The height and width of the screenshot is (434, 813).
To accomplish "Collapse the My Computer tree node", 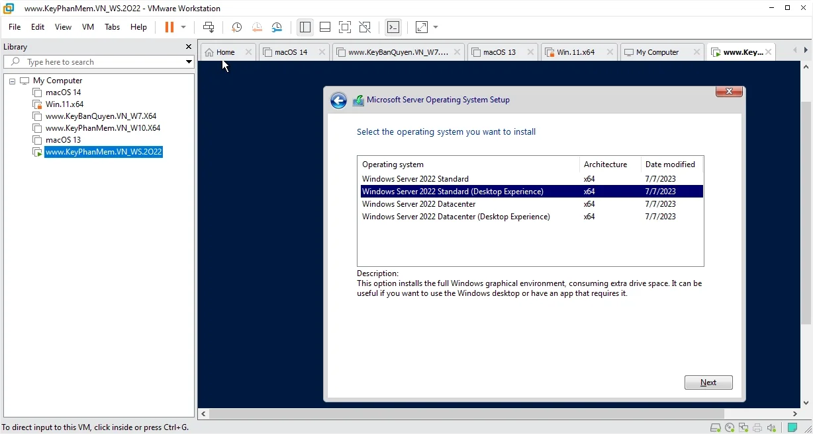I will pyautogui.click(x=11, y=80).
